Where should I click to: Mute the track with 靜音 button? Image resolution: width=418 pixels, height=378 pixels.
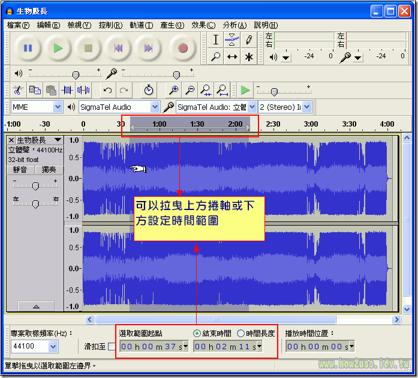tap(20, 170)
